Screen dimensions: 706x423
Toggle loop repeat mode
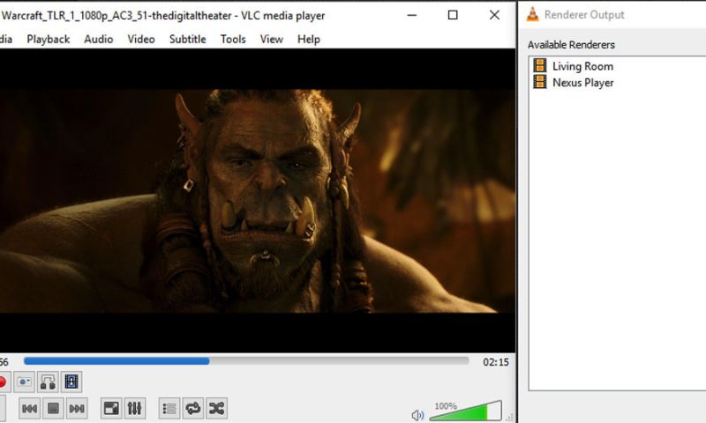point(193,408)
